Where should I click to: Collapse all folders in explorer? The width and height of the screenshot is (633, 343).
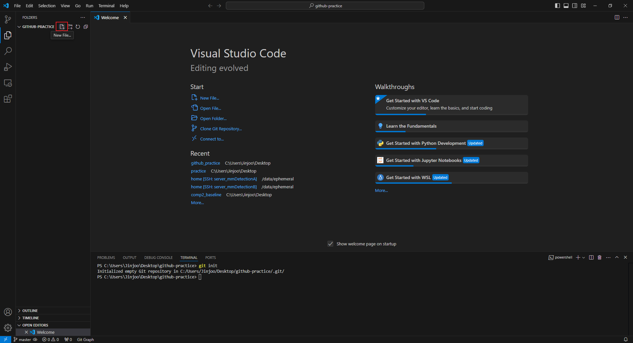point(86,27)
